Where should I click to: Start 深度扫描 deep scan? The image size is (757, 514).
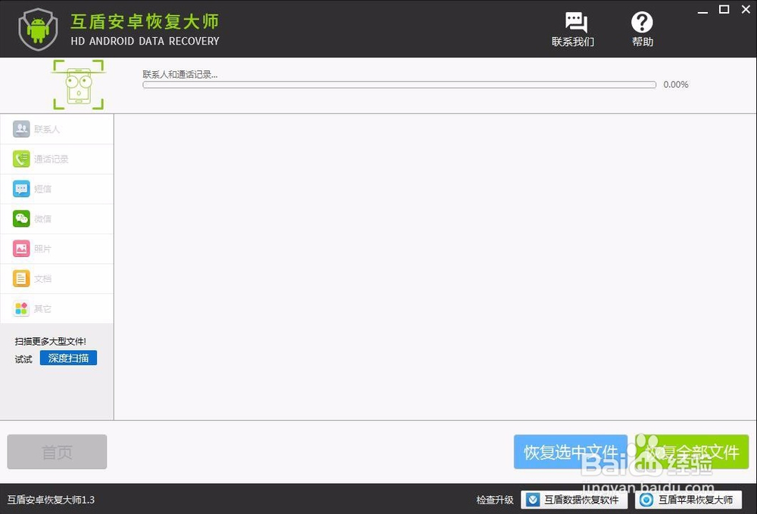[x=69, y=358]
